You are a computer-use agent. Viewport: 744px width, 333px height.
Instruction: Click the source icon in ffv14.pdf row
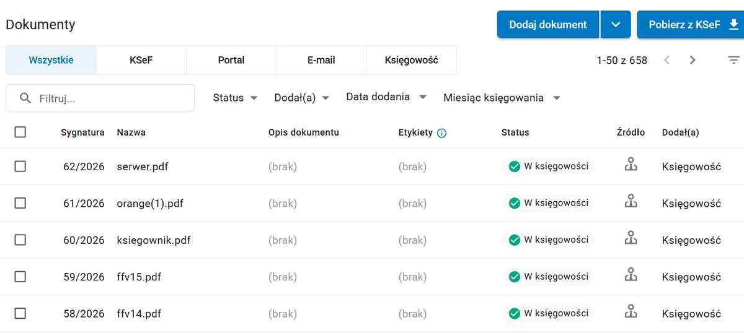click(x=631, y=311)
